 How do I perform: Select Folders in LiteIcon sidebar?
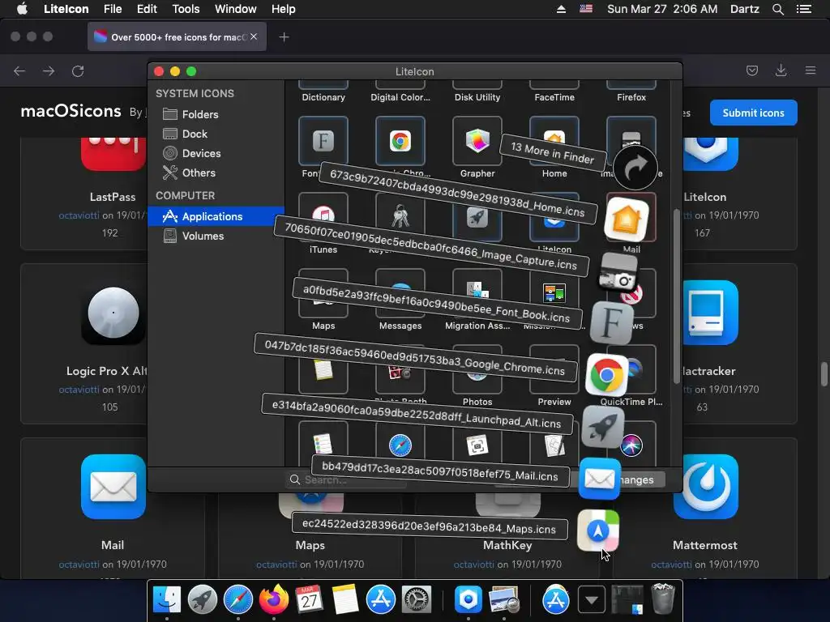pyautogui.click(x=190, y=114)
